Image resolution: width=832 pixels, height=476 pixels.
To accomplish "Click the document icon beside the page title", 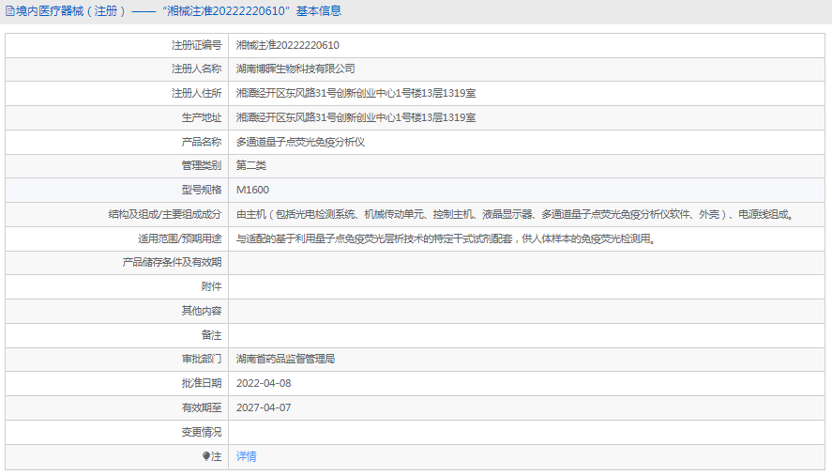I will pyautogui.click(x=9, y=11).
